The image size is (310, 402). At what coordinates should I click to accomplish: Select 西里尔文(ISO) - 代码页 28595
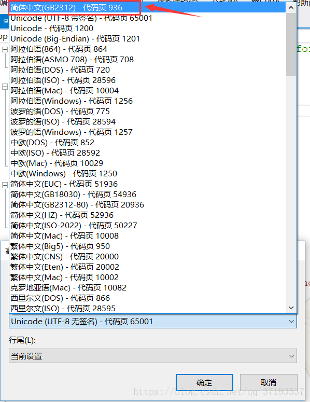tap(148, 309)
